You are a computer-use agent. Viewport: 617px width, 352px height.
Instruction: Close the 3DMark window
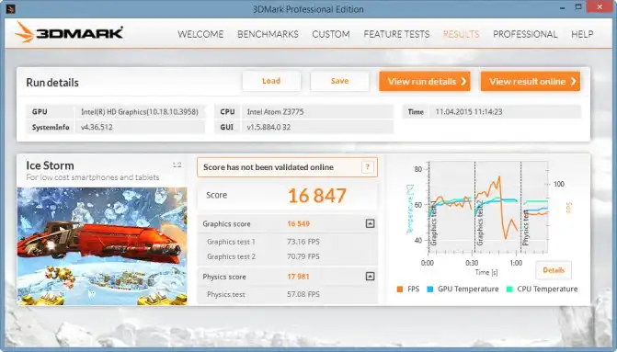click(x=600, y=6)
